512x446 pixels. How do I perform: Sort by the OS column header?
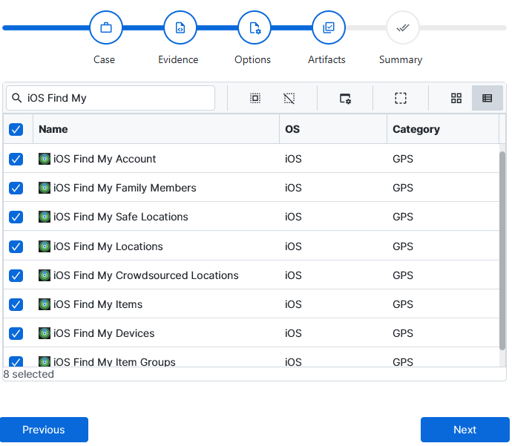(333, 129)
